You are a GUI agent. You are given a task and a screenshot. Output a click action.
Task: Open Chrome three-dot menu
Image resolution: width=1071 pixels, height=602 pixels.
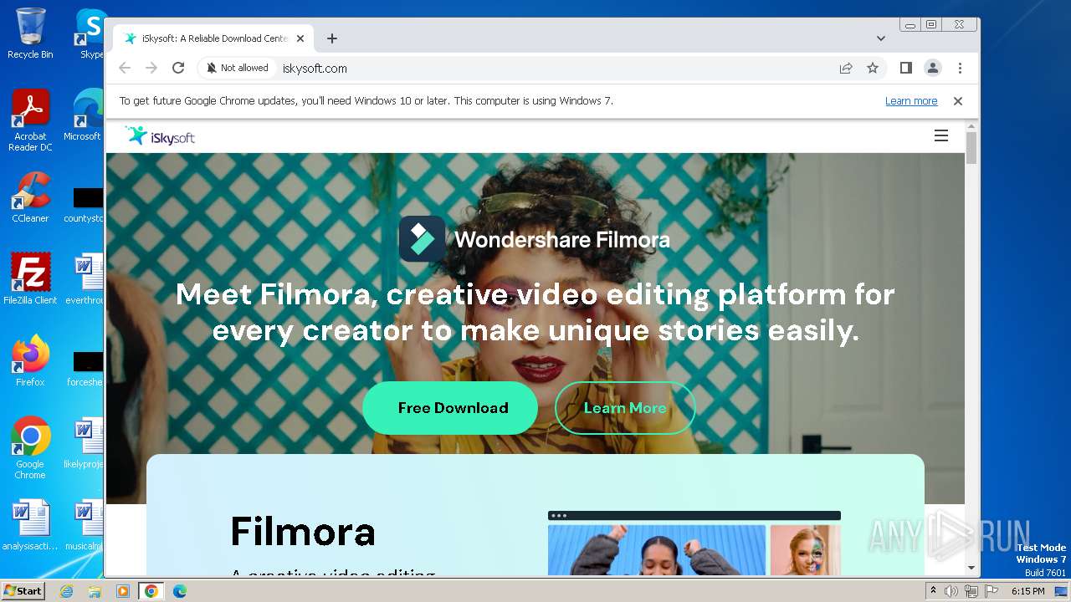960,68
